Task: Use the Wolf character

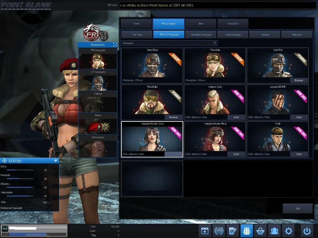Action: [299, 154]
